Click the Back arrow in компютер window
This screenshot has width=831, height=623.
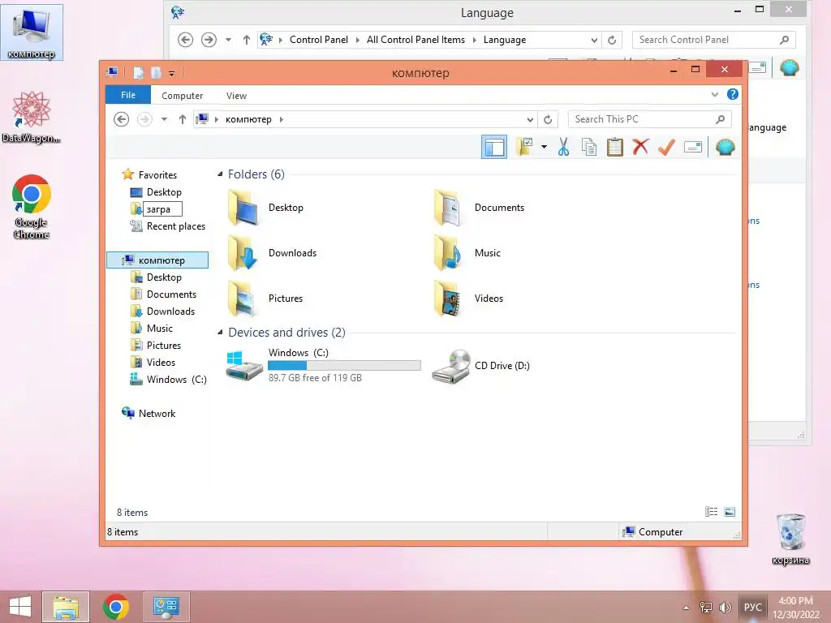tap(122, 119)
